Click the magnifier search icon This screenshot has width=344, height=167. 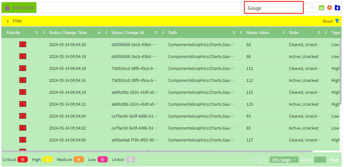pos(312,8)
